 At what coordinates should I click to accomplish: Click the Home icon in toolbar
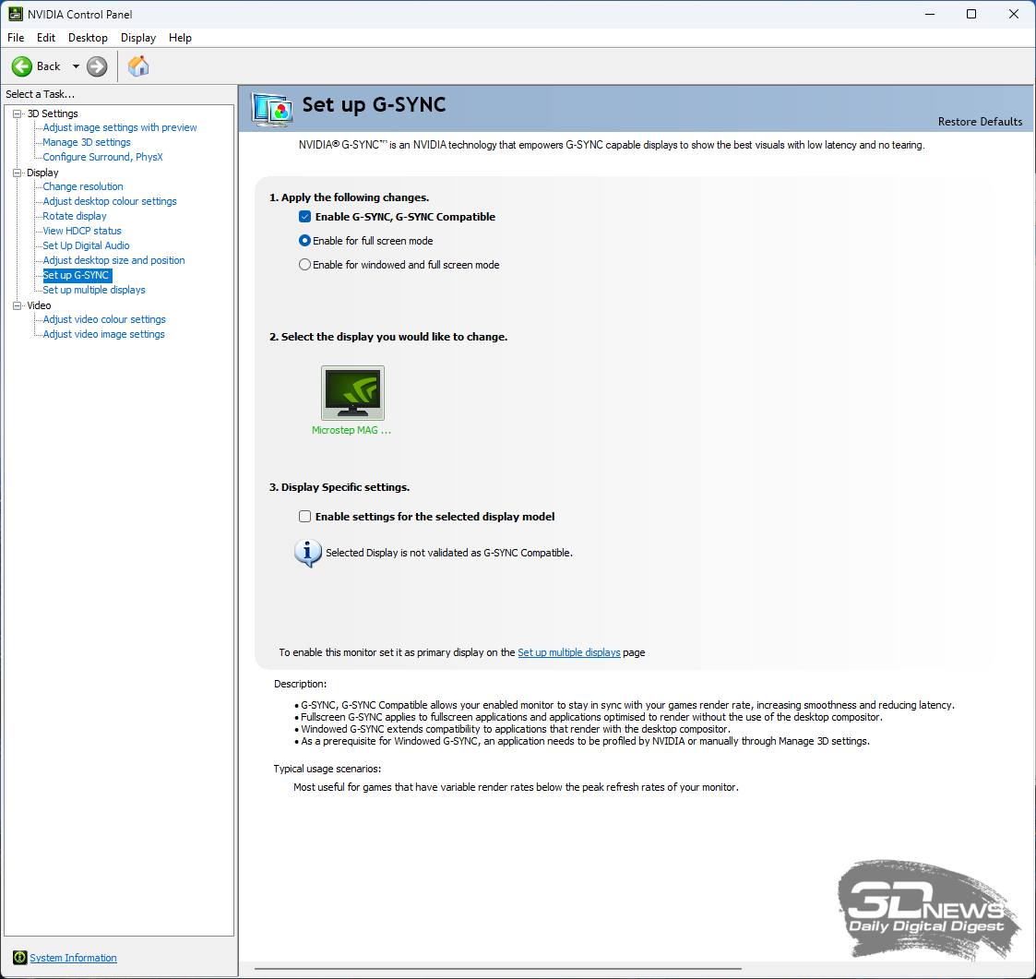click(x=138, y=66)
